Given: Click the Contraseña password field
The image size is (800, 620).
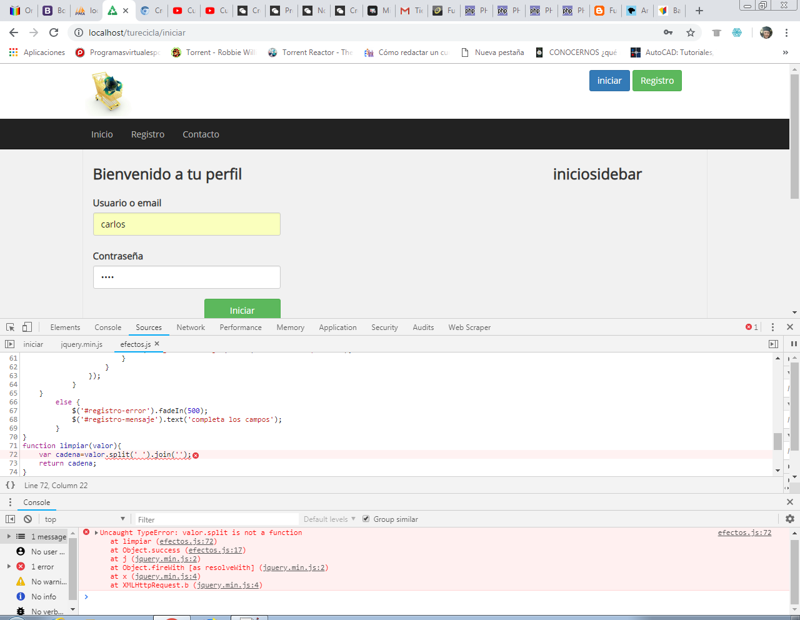Looking at the screenshot, I should (186, 277).
